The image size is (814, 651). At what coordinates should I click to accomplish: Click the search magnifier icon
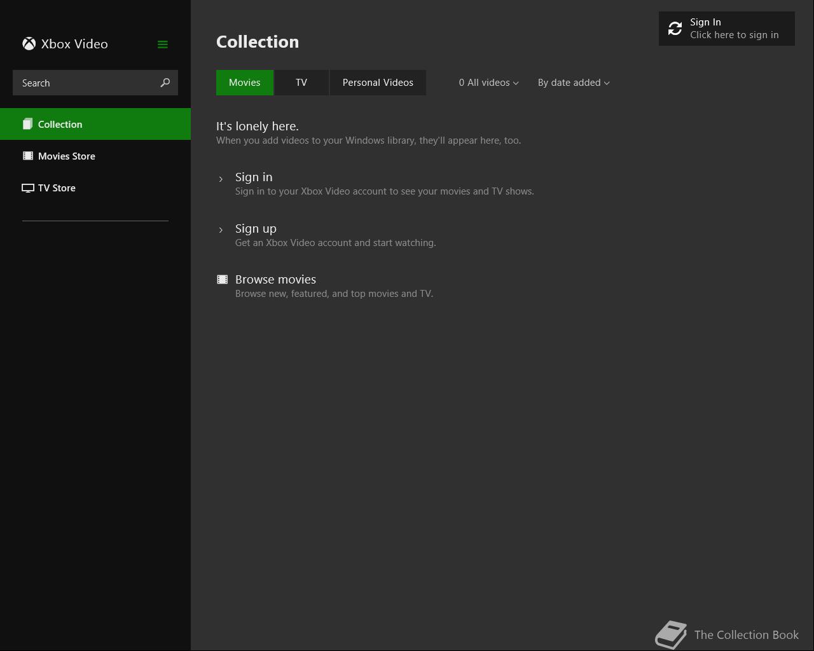click(165, 83)
